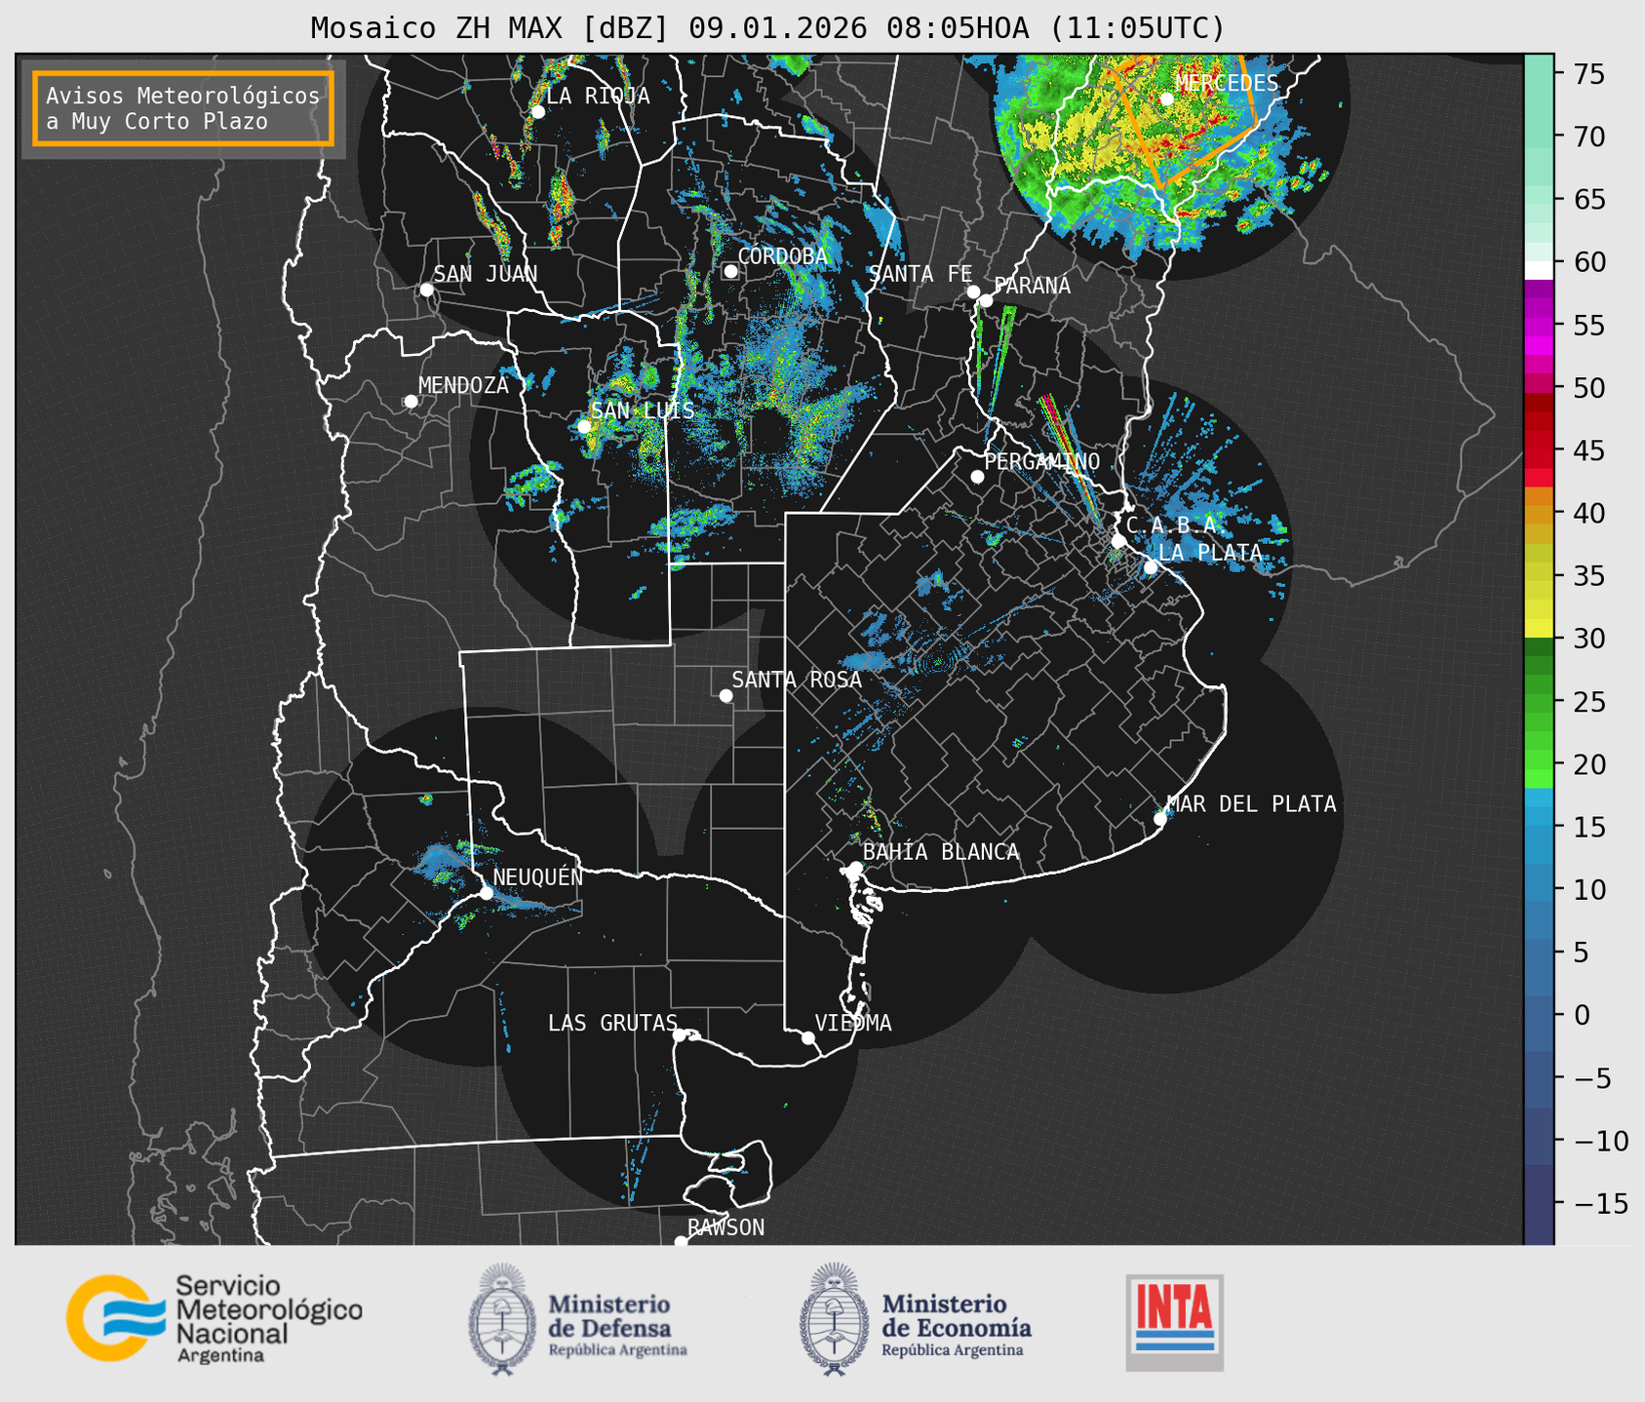
Task: Click the MAR DEL PLATA label text
Action: tap(1251, 804)
